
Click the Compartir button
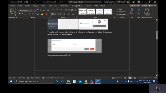135,6
